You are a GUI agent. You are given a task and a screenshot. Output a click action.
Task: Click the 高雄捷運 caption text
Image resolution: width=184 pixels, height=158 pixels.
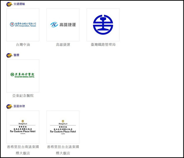tap(63, 45)
